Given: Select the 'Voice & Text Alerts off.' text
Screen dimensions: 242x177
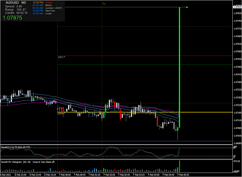Looking at the screenshot, I should pos(44,162).
